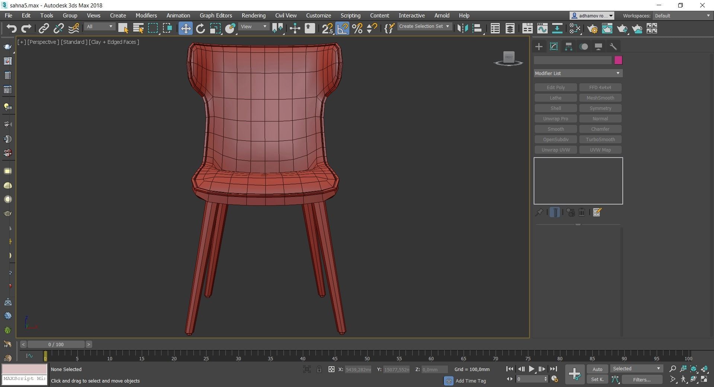Open the Scripting menu

350,16
